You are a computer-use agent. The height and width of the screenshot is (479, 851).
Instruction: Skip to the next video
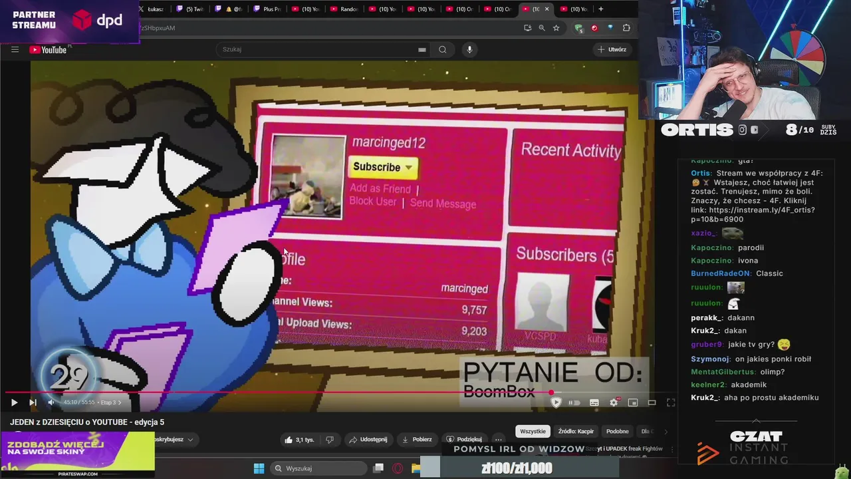click(x=33, y=402)
